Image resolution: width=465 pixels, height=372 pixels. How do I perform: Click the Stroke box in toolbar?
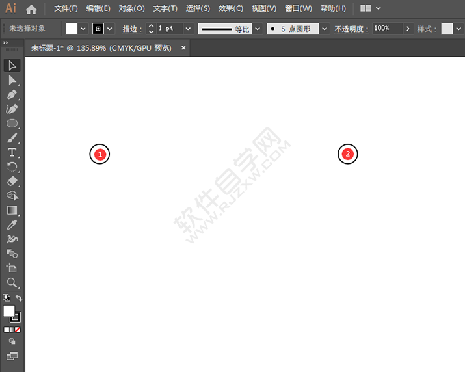point(16,317)
